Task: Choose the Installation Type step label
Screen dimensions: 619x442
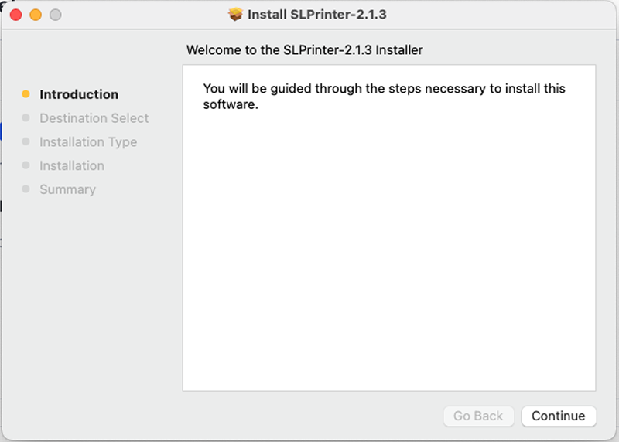Action: pos(88,142)
